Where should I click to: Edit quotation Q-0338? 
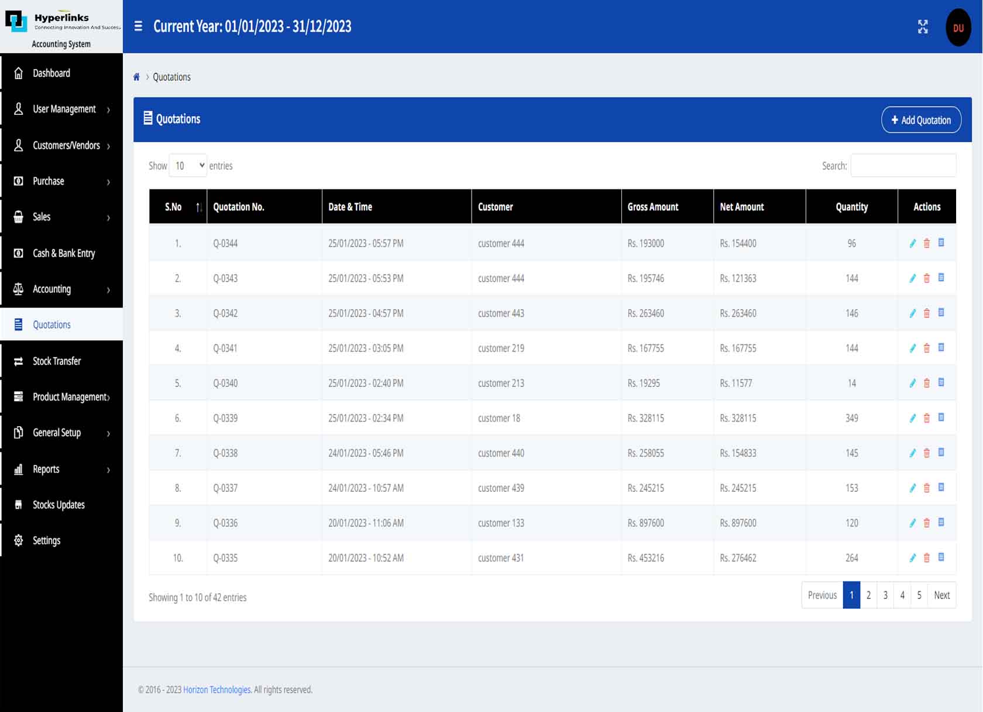[x=913, y=453]
